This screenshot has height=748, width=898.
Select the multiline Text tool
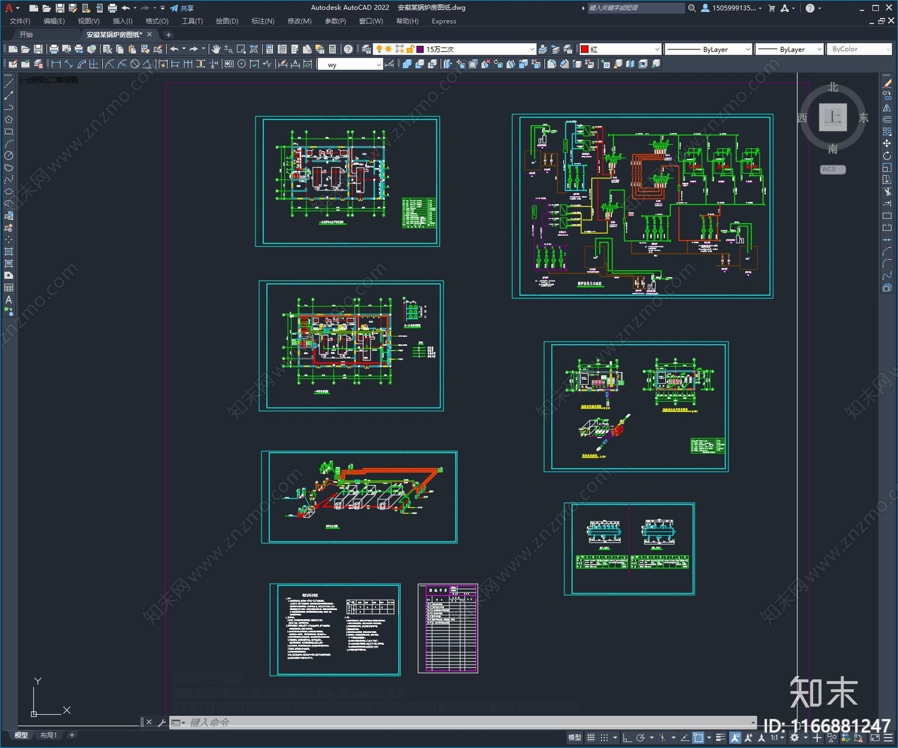(x=8, y=300)
